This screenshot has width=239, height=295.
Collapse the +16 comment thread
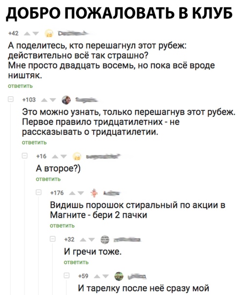[24, 156]
